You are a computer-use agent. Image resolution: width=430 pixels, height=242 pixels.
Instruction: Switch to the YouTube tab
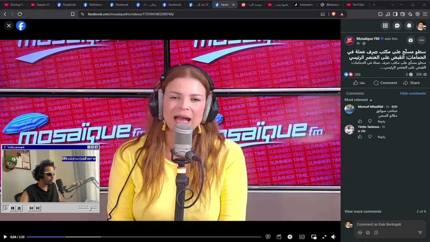click(356, 5)
